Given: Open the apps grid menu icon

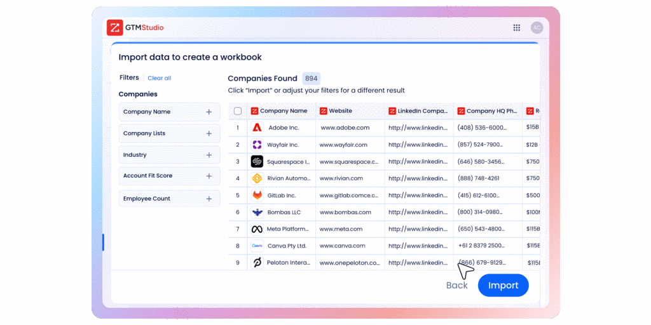Looking at the screenshot, I should [x=517, y=28].
